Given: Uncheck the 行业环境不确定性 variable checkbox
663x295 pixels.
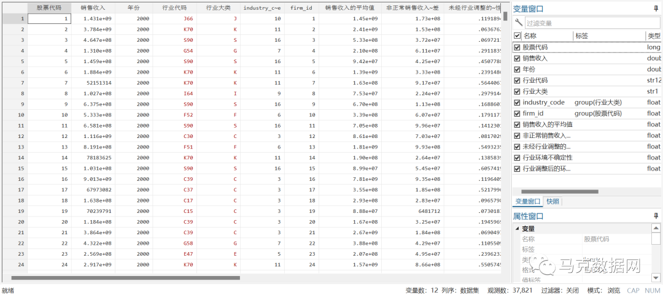Looking at the screenshot, I should [517, 158].
